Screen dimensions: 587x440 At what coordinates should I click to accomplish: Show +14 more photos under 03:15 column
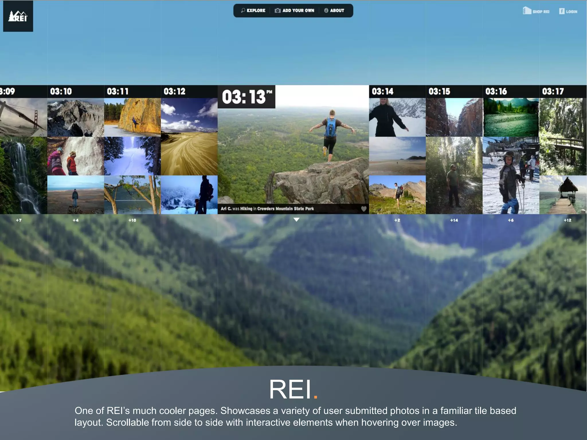click(x=454, y=220)
